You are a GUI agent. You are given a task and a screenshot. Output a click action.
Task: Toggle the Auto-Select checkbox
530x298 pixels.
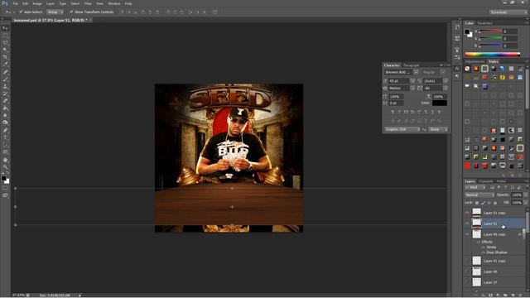coord(21,12)
